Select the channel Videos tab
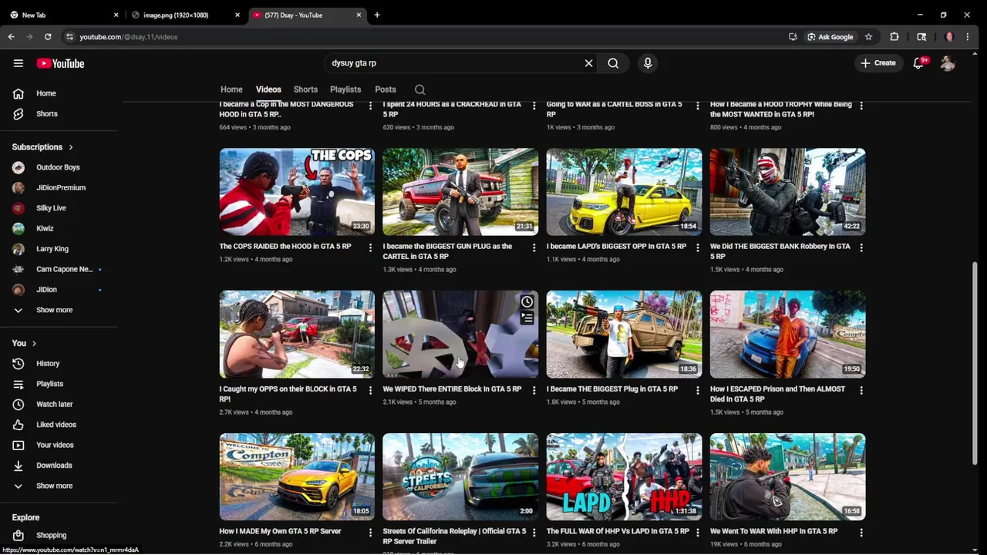 click(268, 89)
